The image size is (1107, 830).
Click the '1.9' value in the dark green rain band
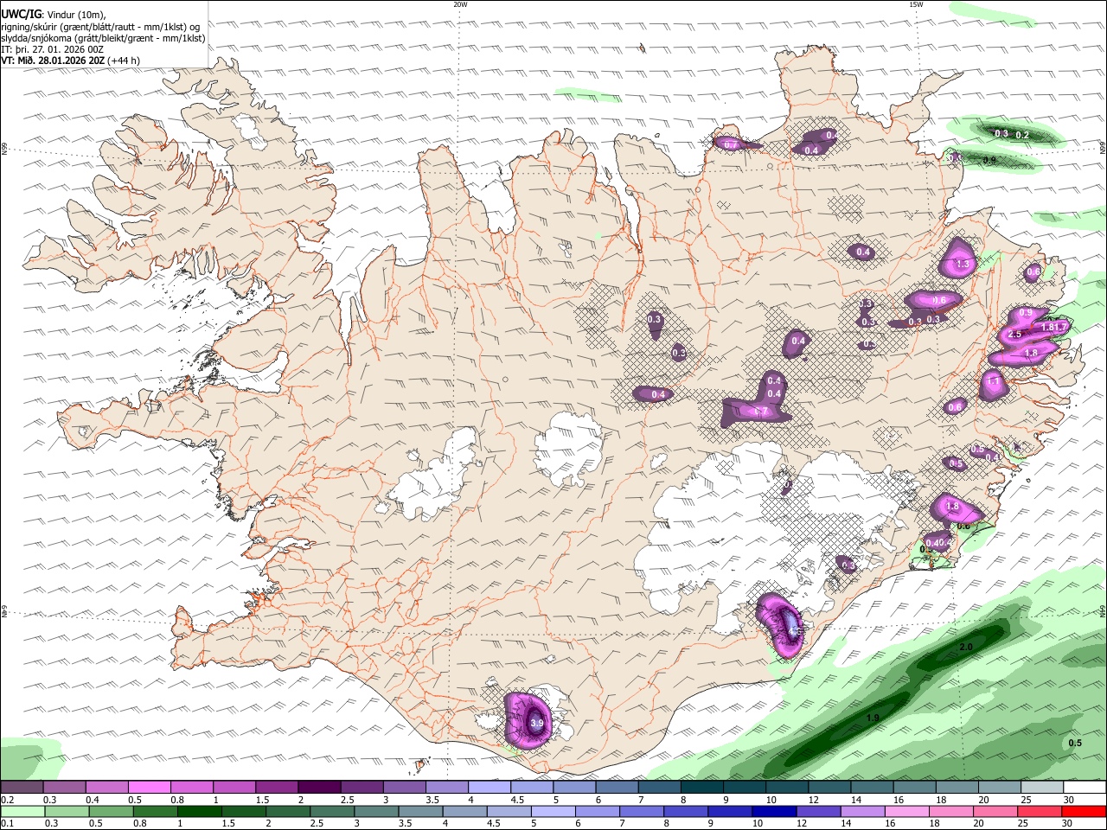point(873,718)
